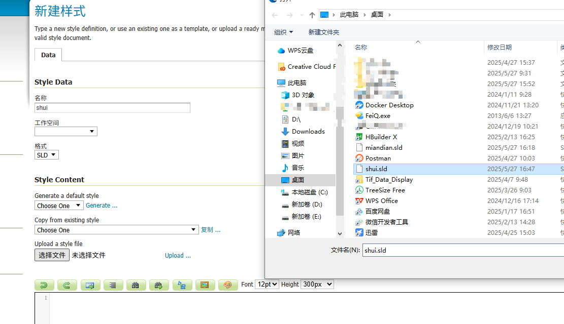
Task: Click the Data tab
Action: (x=48, y=55)
